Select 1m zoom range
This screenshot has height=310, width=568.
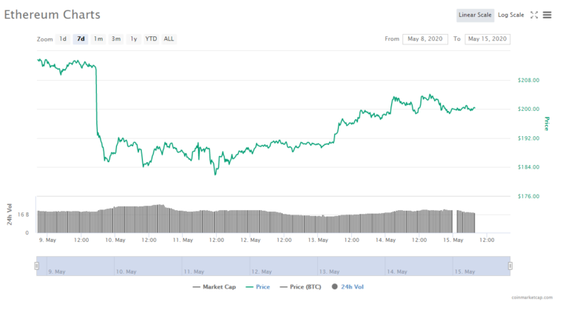pyautogui.click(x=98, y=38)
